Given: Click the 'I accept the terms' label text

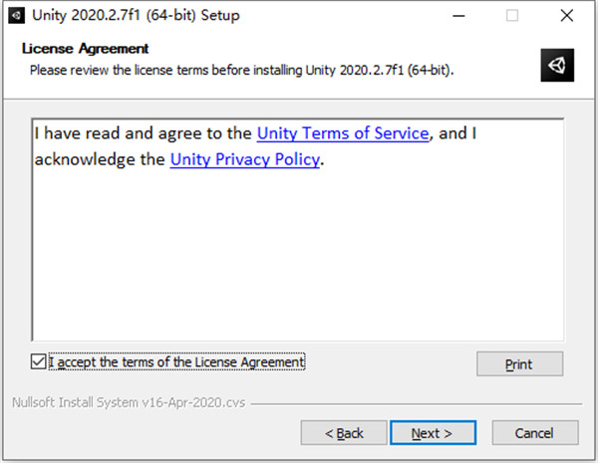Looking at the screenshot, I should pos(177,361).
